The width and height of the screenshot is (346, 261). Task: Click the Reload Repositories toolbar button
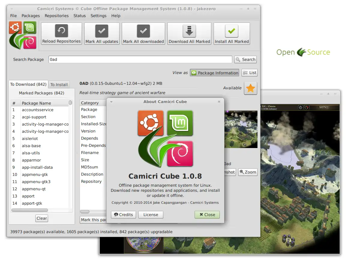click(x=61, y=34)
